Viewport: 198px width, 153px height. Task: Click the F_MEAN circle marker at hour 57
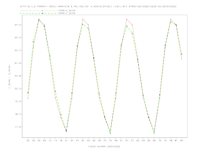[x=132, y=33]
